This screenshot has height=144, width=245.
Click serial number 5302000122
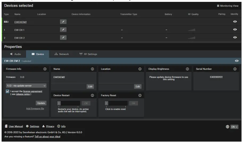[216, 77]
